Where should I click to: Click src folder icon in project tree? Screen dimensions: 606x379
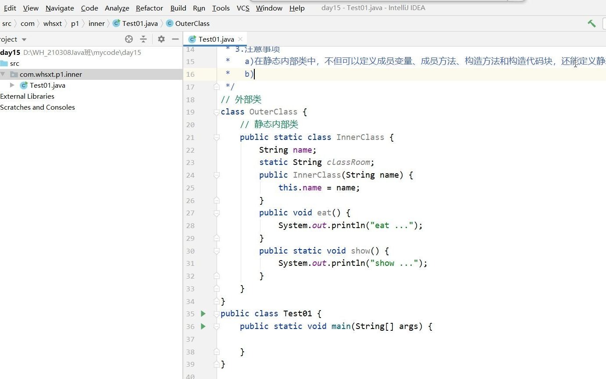pos(4,63)
